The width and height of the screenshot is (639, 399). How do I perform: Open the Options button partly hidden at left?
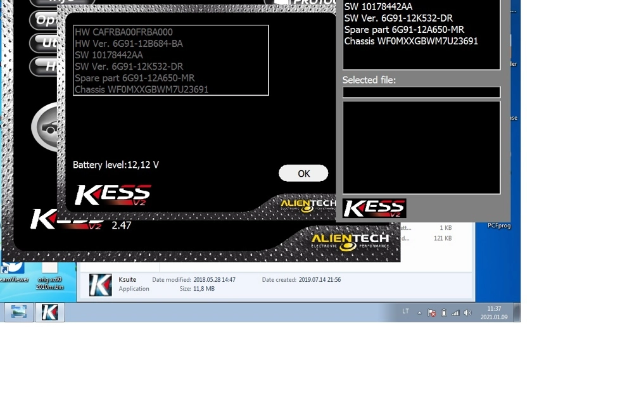point(44,20)
